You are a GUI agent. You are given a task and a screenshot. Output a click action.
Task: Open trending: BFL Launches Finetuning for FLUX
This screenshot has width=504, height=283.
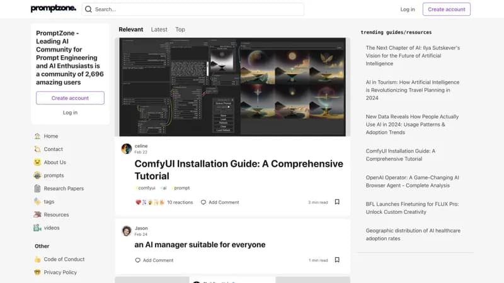click(412, 208)
